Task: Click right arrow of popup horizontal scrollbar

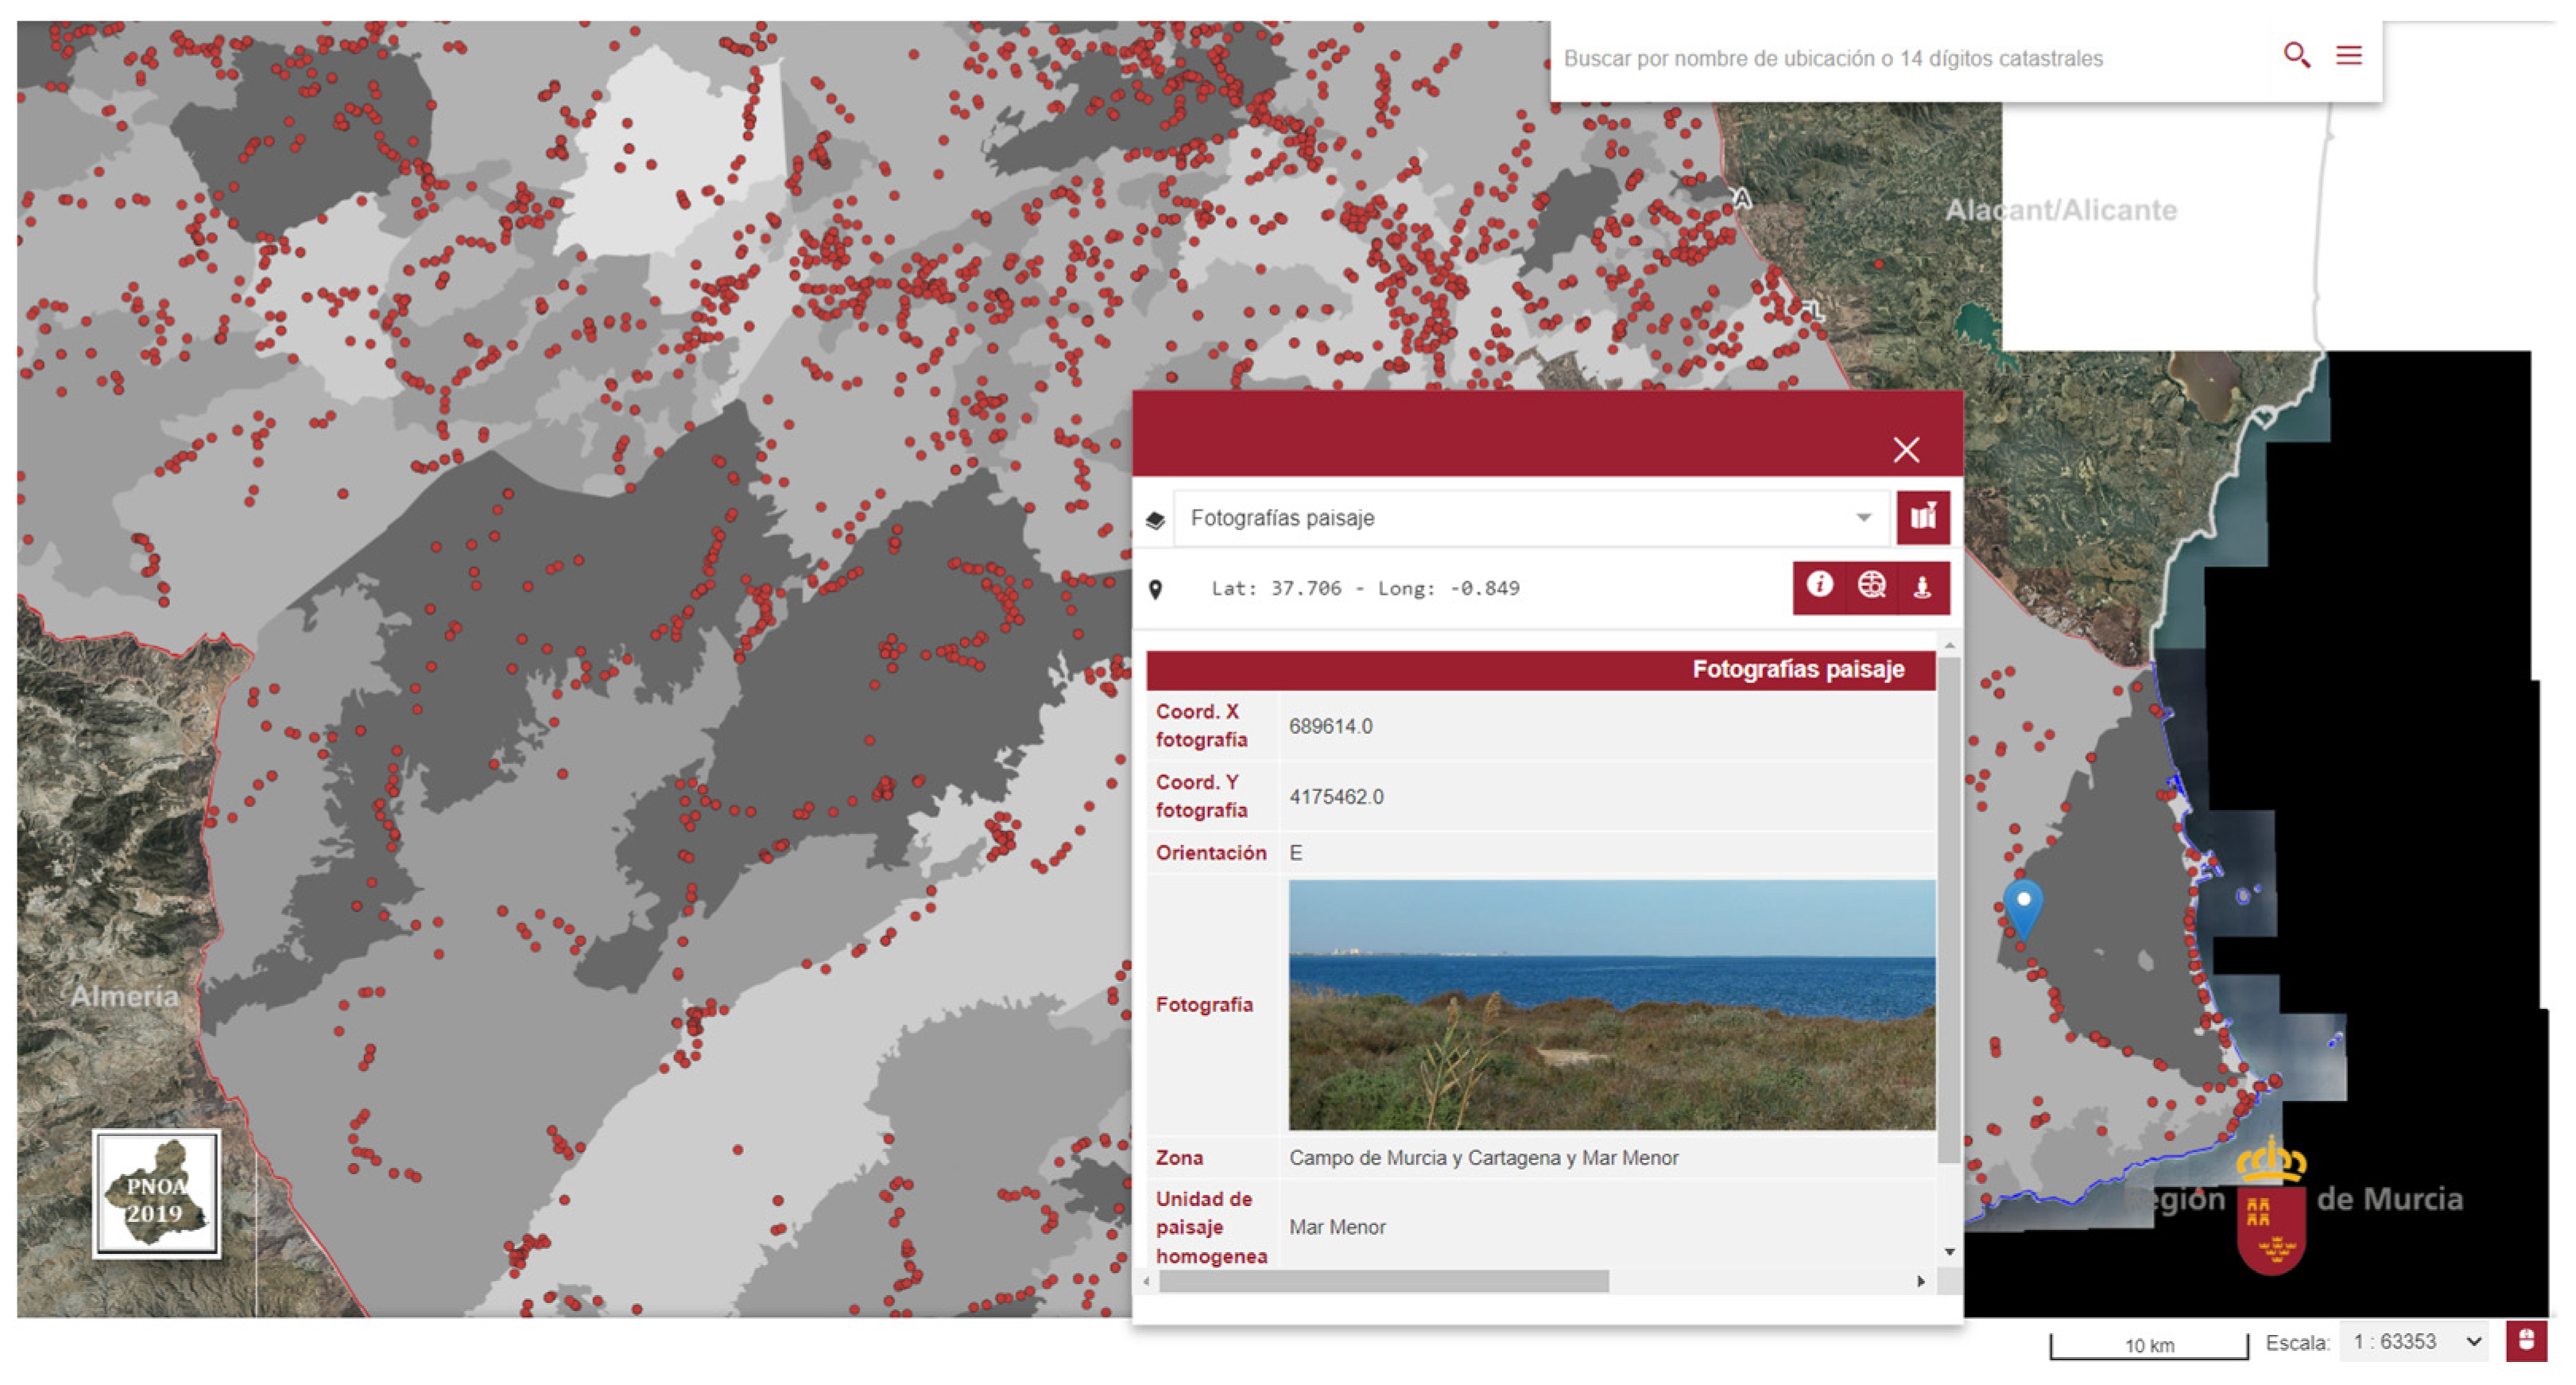Action: [x=1920, y=1282]
